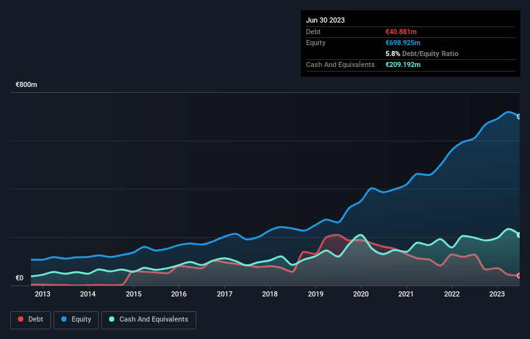Click the €698.925m equity value
This screenshot has width=530, height=339.
pyautogui.click(x=403, y=43)
